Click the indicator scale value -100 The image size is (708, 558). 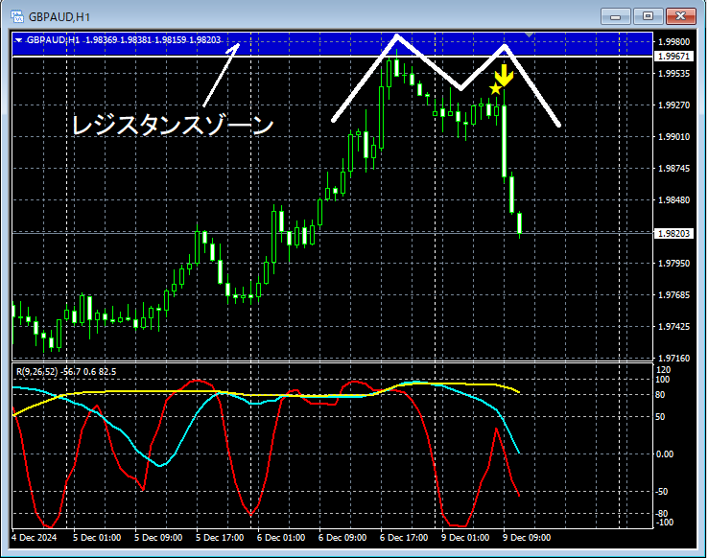point(664,523)
